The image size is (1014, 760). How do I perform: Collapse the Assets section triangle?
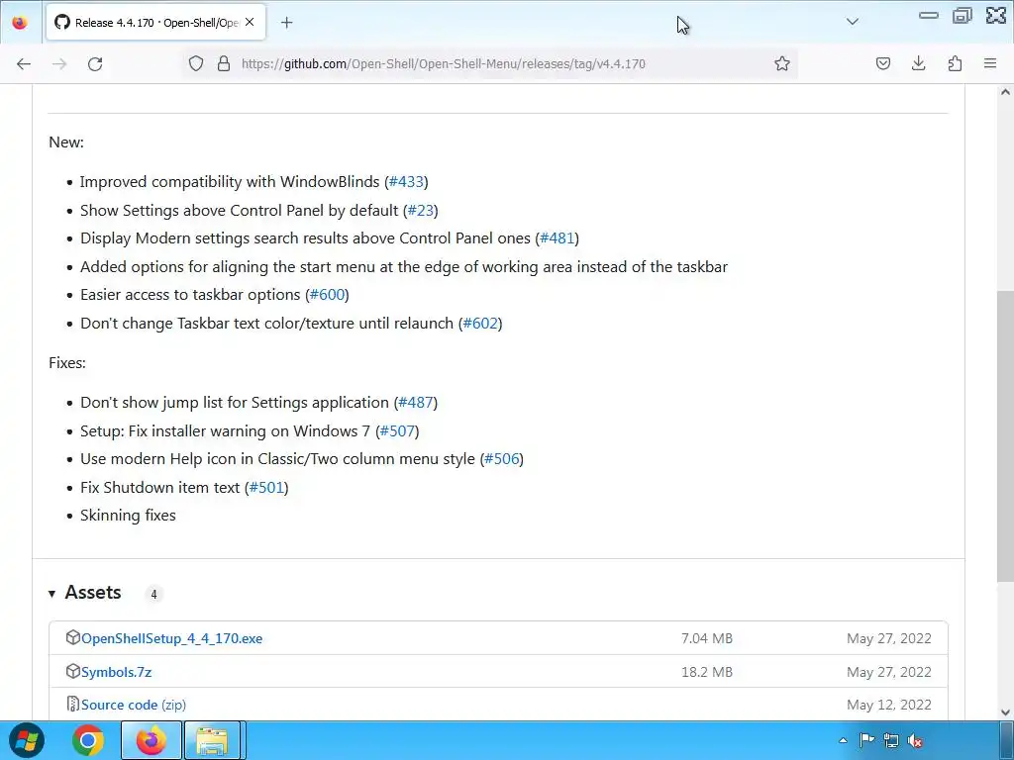(51, 594)
